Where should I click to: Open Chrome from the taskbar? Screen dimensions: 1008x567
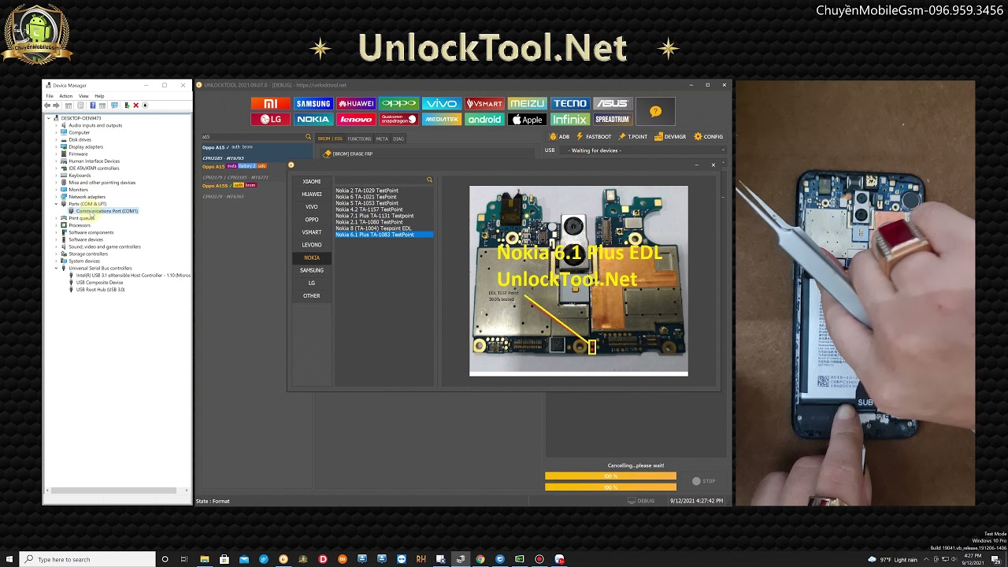[480, 559]
